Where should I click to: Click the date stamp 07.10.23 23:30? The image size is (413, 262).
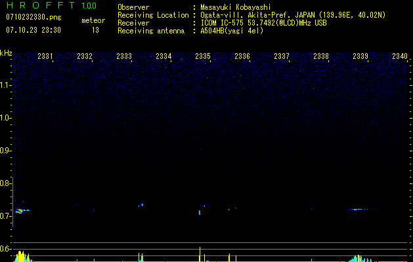coord(33,30)
